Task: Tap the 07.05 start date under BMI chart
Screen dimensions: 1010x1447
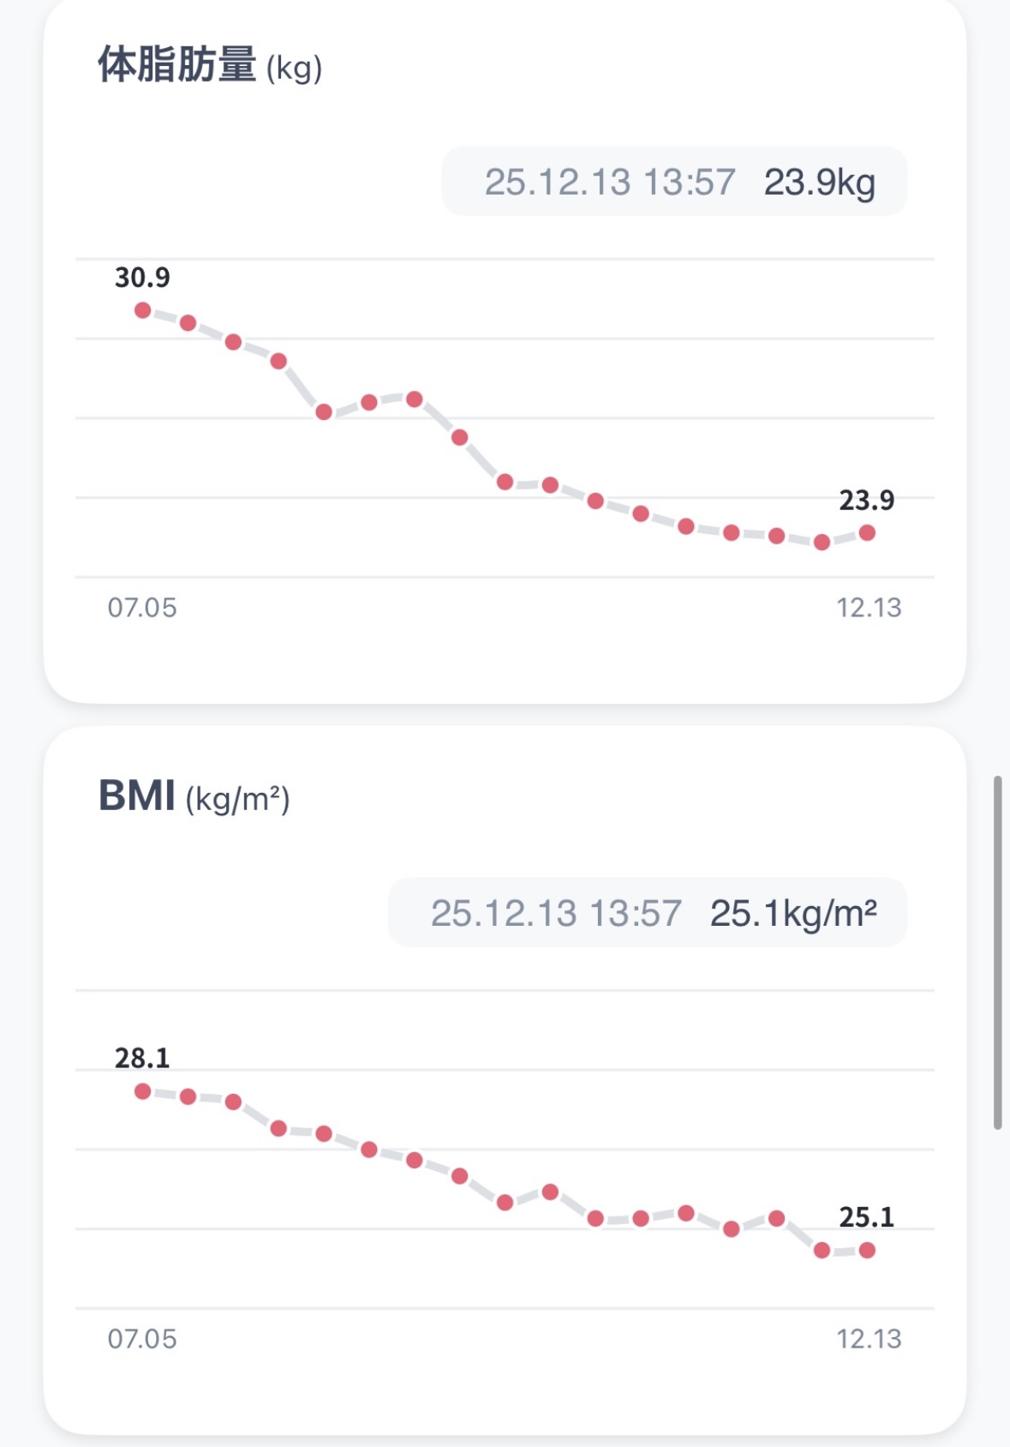Action: pos(142,1339)
